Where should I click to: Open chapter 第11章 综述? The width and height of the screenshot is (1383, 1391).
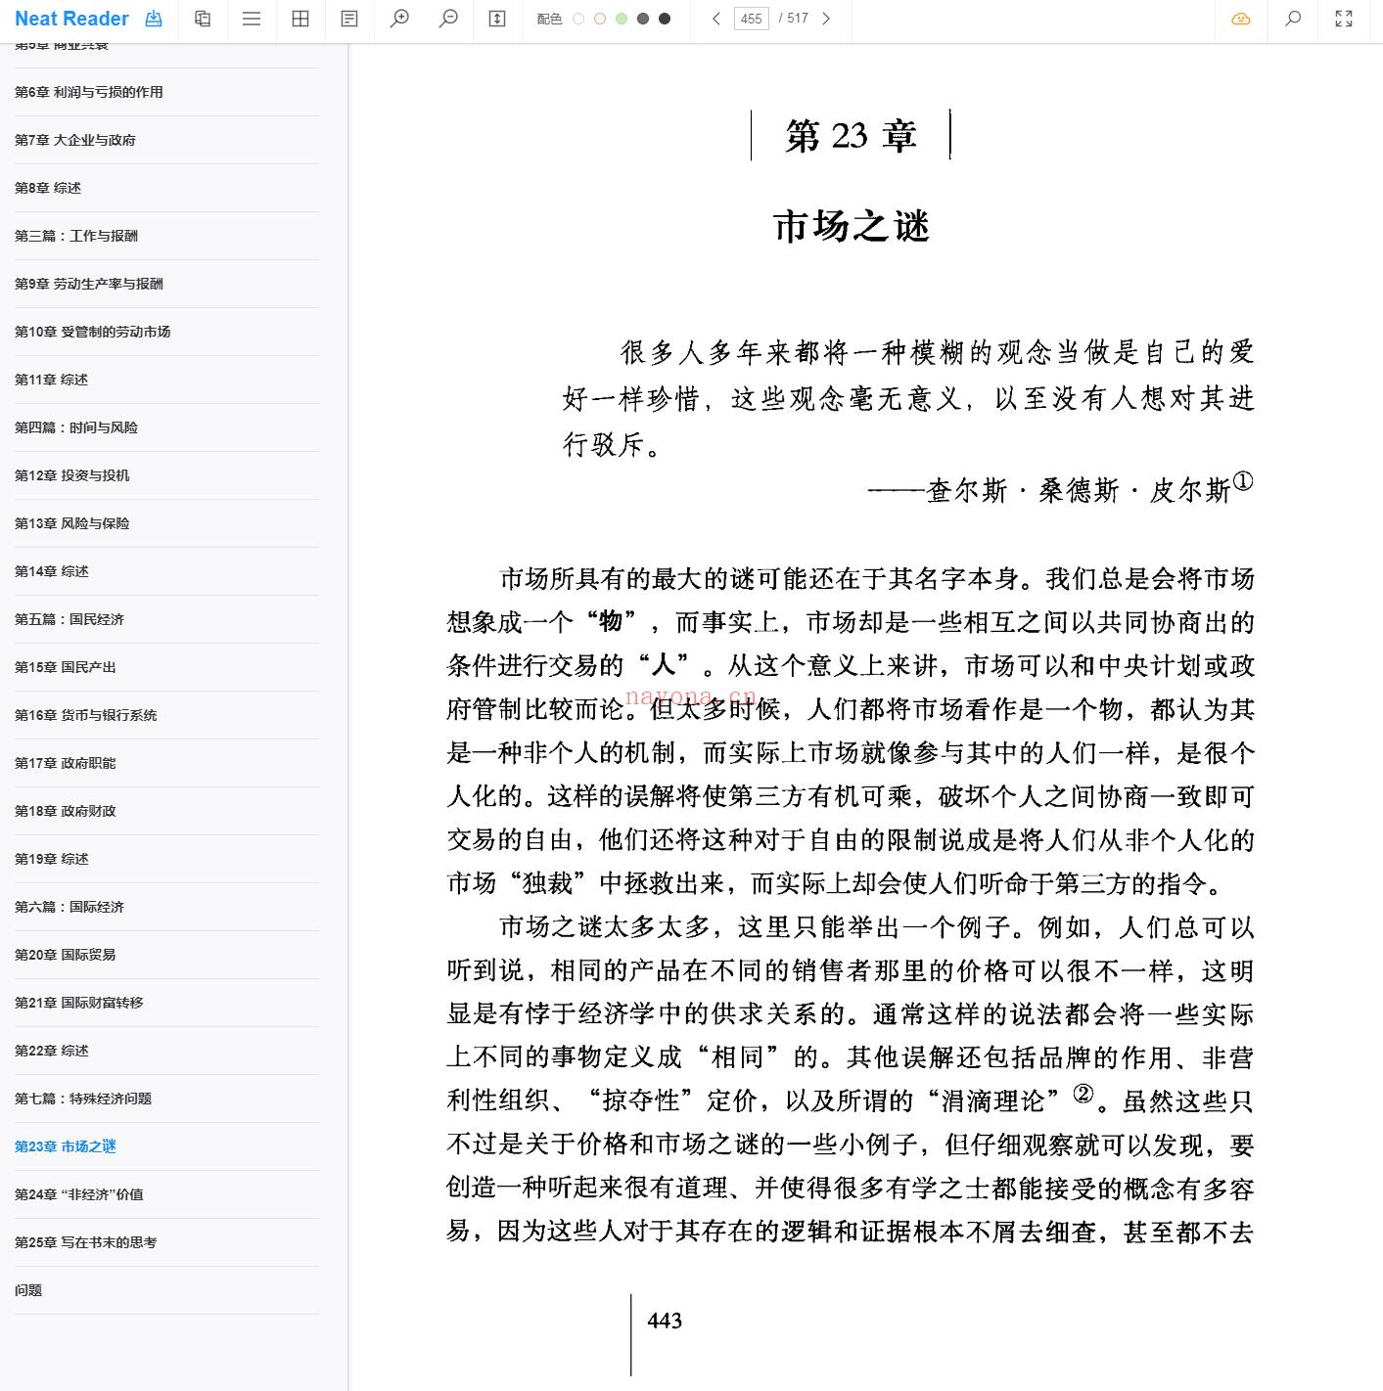click(x=52, y=380)
